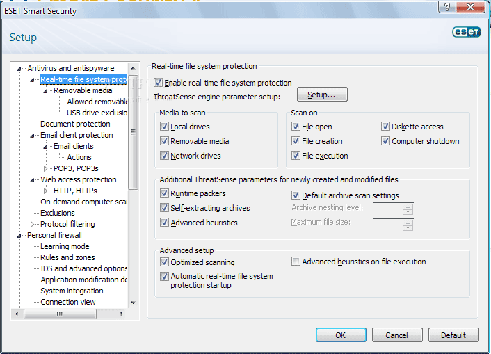This screenshot has width=491, height=354.
Task: Toggle Default archive scan settings checkbox
Action: (296, 195)
